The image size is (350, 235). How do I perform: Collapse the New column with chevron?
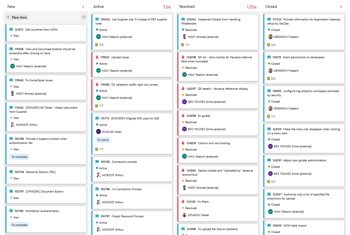(x=83, y=7)
